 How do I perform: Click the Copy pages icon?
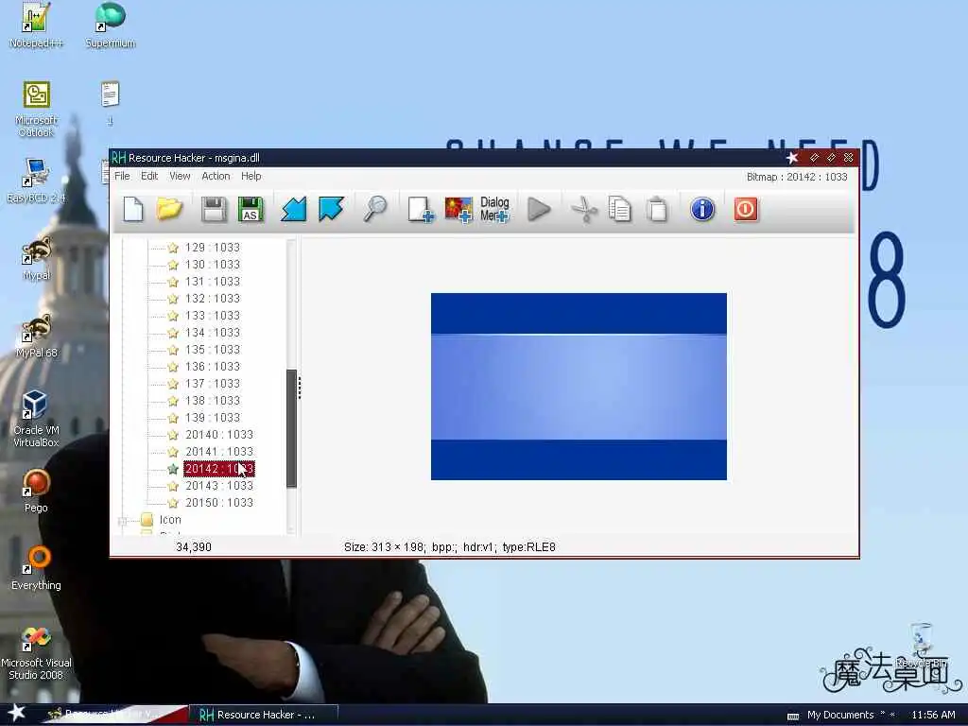click(619, 209)
